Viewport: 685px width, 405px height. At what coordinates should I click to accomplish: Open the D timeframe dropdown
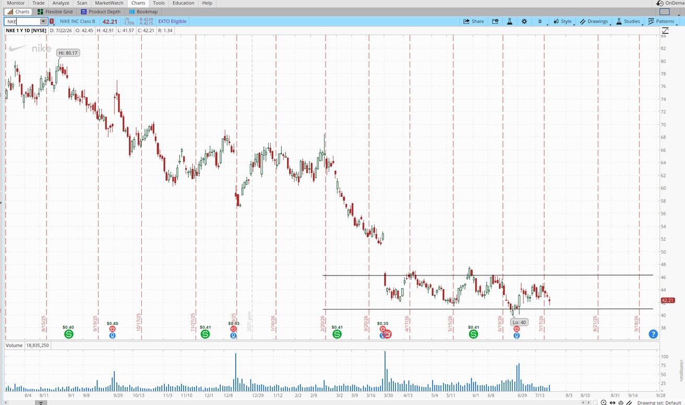pyautogui.click(x=541, y=21)
